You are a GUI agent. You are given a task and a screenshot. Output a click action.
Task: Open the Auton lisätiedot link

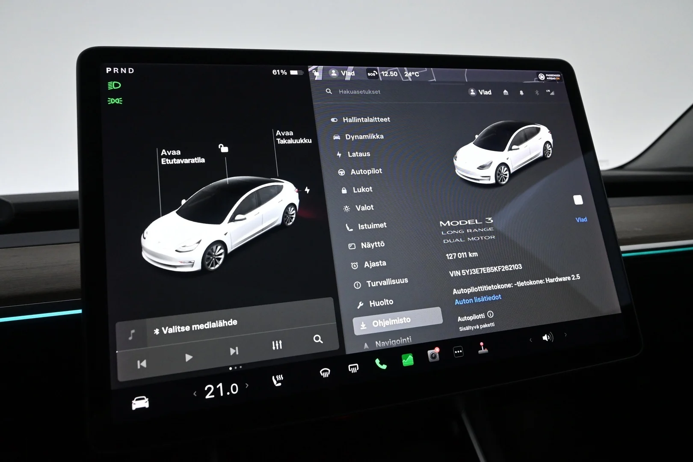pos(478,299)
